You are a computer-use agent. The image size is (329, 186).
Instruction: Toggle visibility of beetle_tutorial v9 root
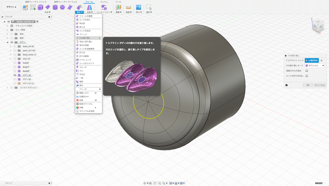[8, 21]
